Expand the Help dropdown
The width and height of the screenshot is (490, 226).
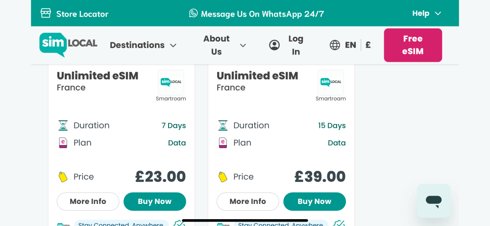pos(427,13)
